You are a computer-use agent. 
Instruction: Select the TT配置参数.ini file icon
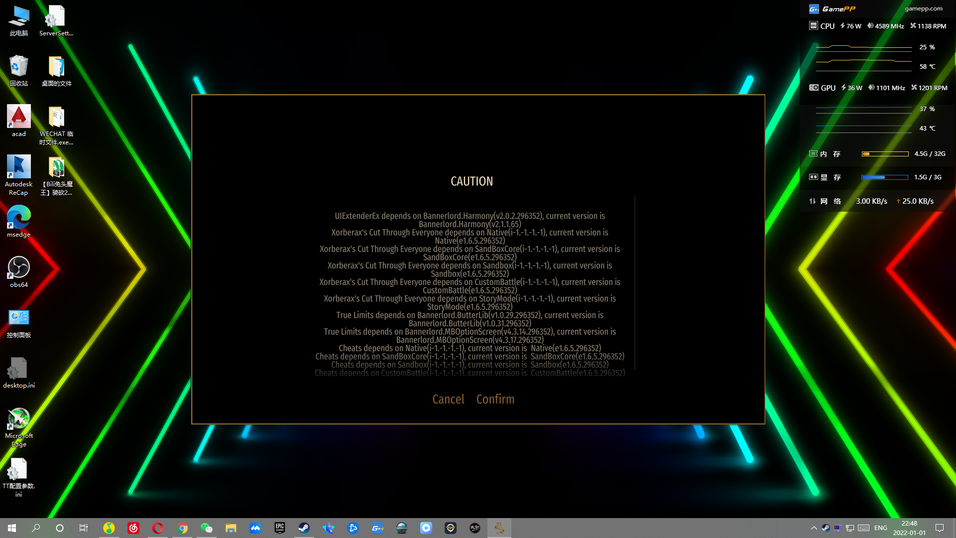[x=19, y=477]
